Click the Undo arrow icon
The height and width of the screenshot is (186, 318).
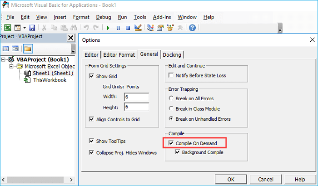[x=86, y=28]
